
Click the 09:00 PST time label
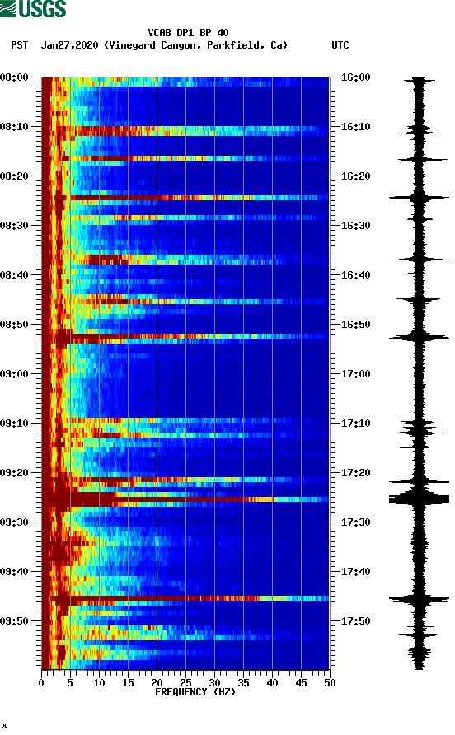pos(14,373)
